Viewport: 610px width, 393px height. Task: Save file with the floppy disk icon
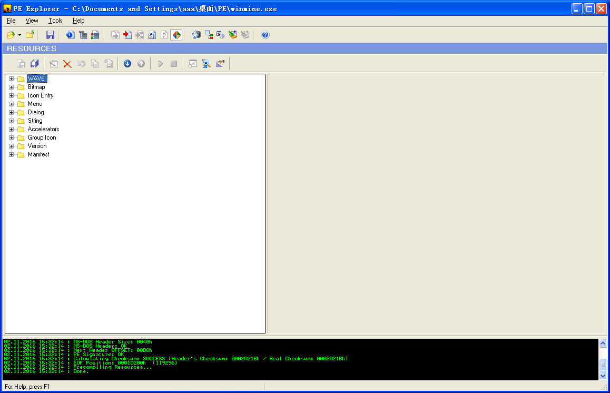point(50,35)
